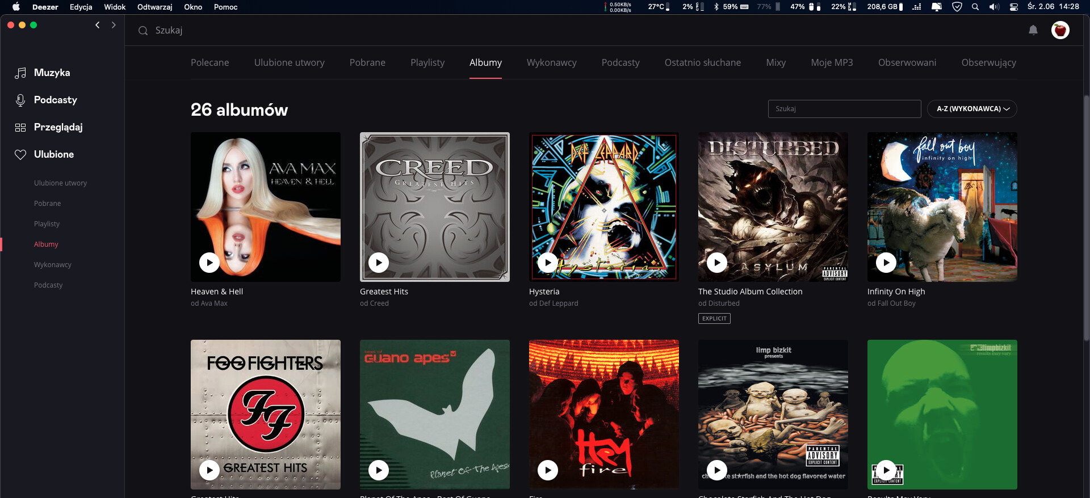Select the Albumy tab

[485, 62]
